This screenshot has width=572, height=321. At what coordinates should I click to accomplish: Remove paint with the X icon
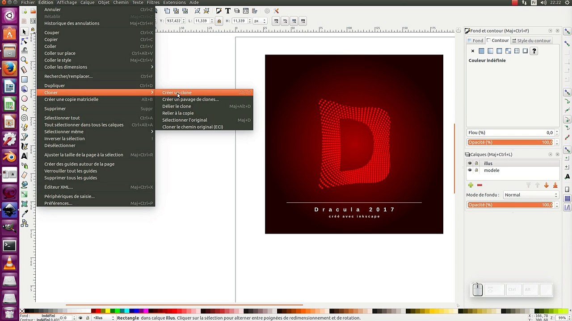pyautogui.click(x=473, y=51)
